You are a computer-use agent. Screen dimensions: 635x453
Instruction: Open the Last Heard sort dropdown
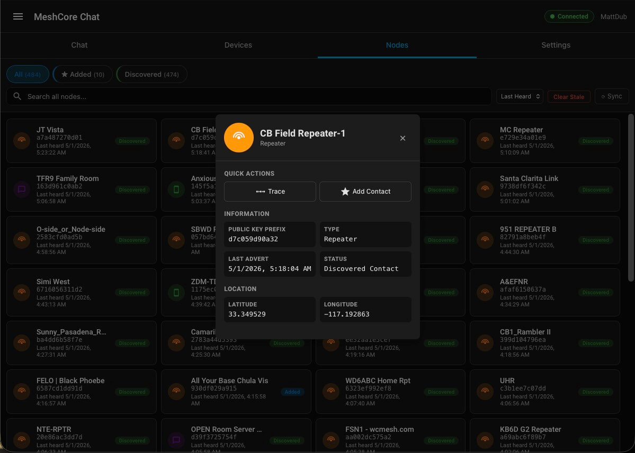[520, 96]
